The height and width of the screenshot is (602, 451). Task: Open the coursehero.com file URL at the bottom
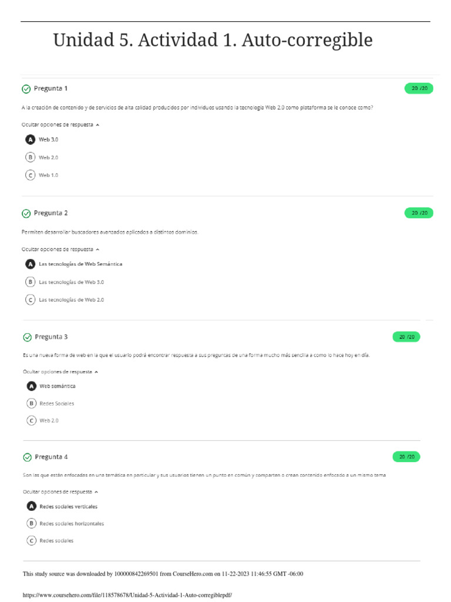[x=127, y=595]
